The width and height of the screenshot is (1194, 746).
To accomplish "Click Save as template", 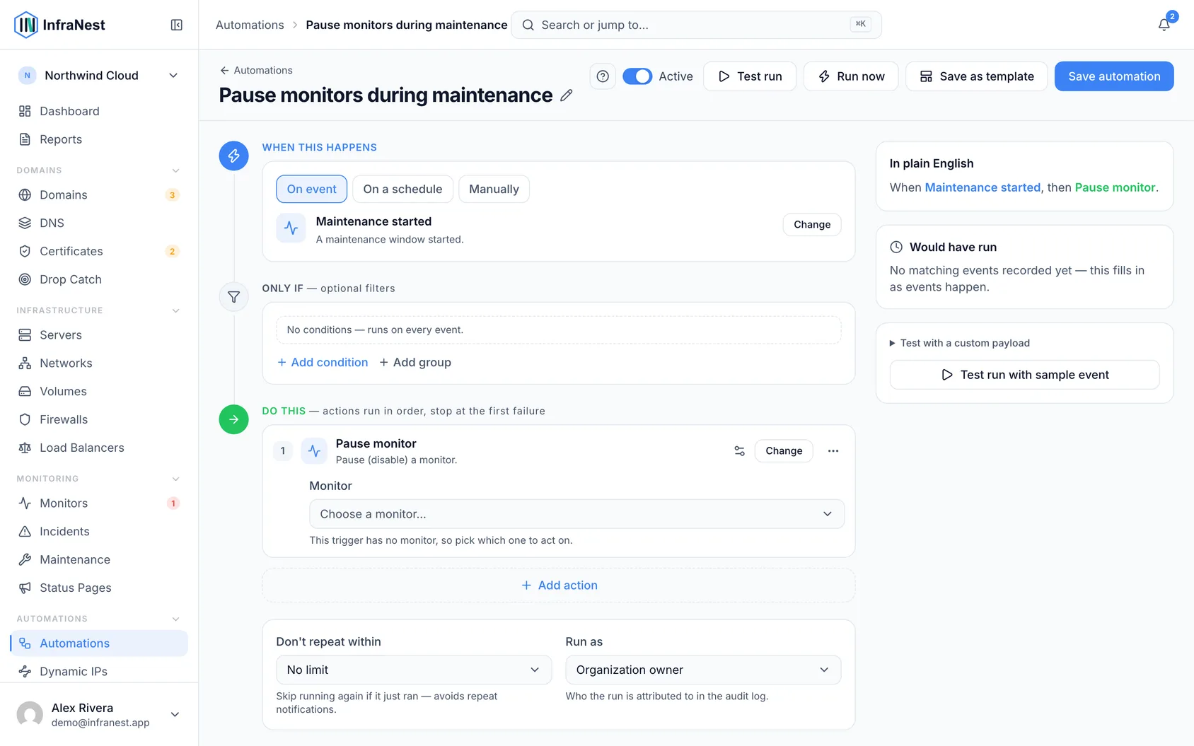I will tap(977, 76).
